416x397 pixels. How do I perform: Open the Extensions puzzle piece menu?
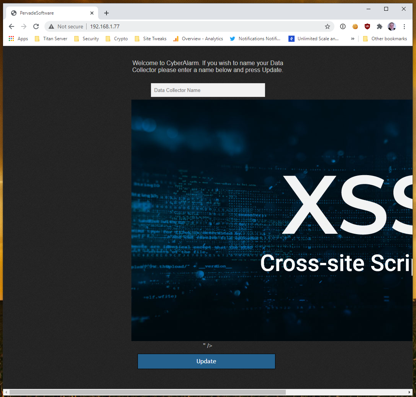pos(379,26)
